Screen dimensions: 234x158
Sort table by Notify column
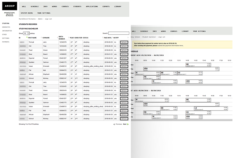tap(116, 38)
